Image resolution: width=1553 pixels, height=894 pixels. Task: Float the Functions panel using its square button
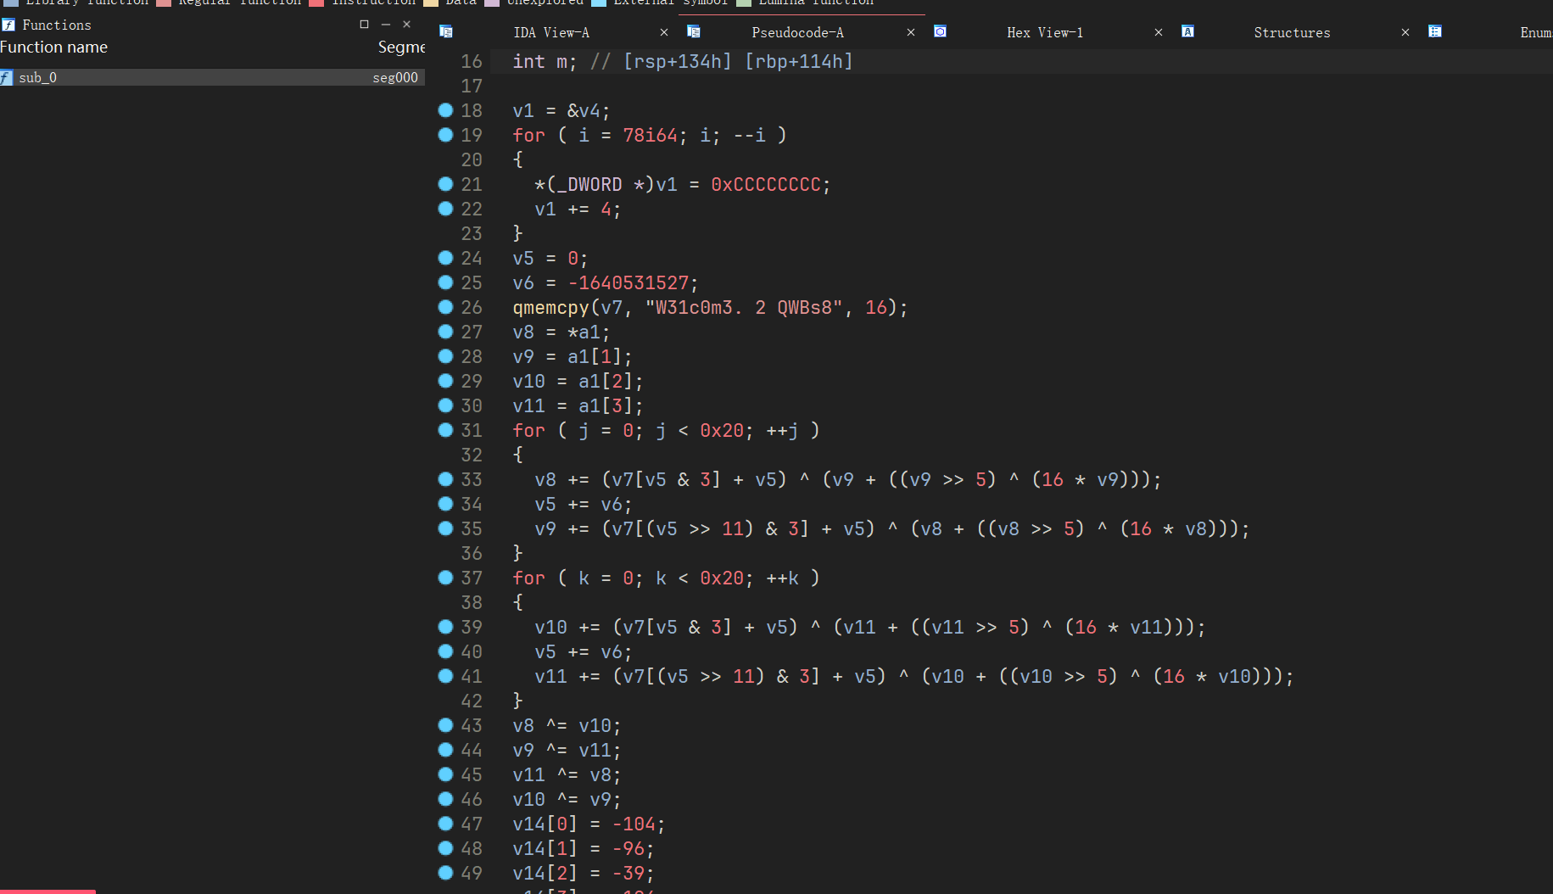[365, 25]
